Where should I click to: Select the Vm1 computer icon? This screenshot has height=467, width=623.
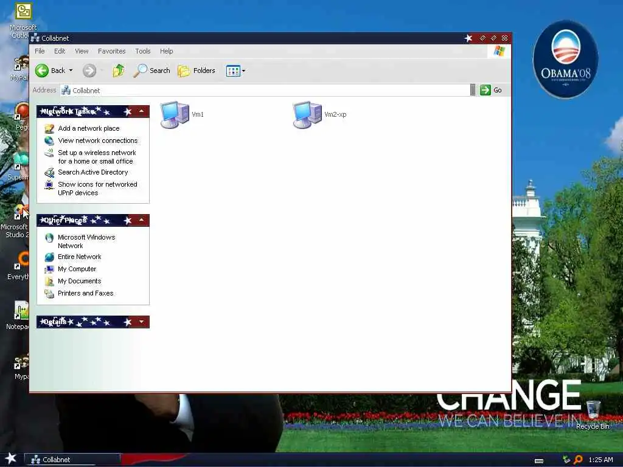click(x=175, y=114)
